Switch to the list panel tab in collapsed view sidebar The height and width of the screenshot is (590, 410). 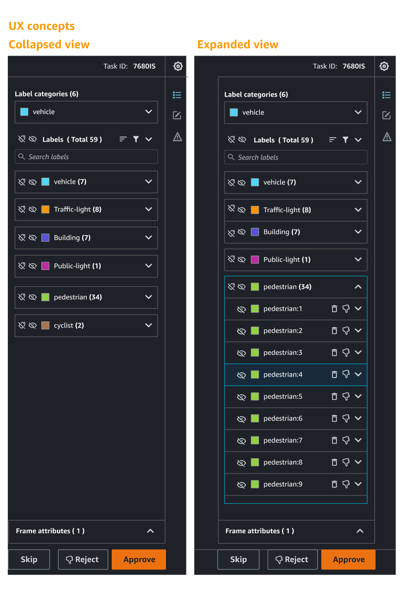point(177,95)
